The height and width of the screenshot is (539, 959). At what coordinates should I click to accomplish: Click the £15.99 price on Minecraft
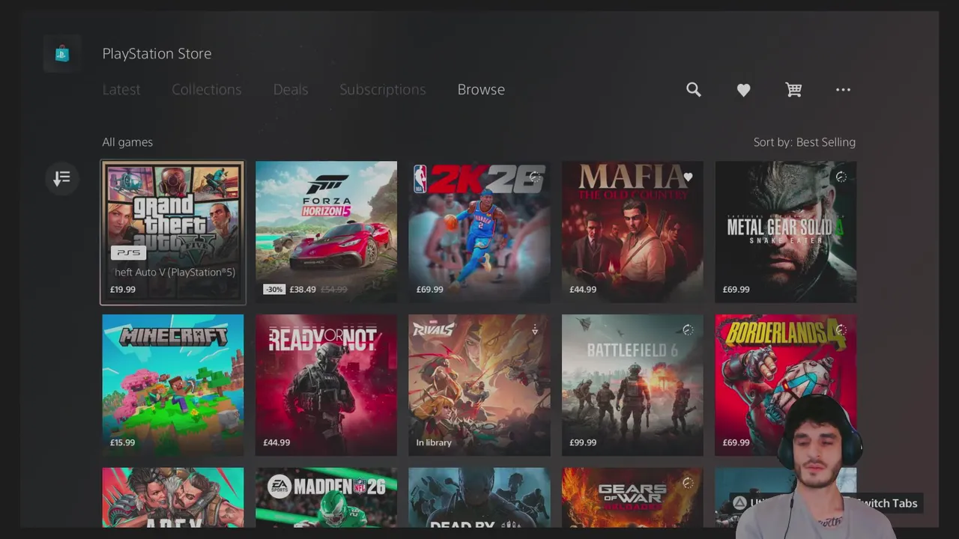point(123,442)
